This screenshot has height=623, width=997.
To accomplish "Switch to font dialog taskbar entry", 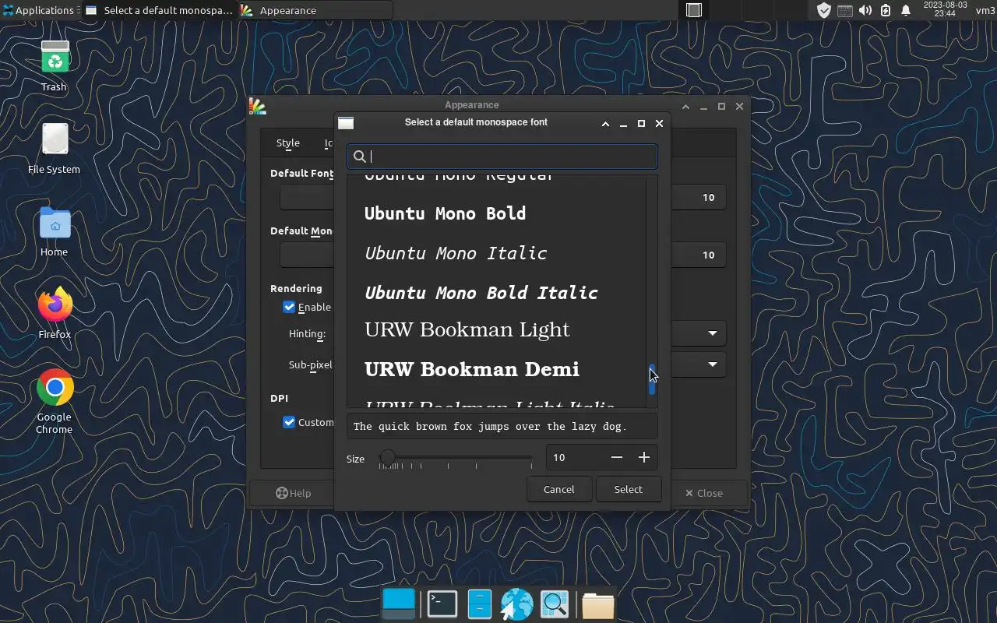I will click(x=159, y=10).
